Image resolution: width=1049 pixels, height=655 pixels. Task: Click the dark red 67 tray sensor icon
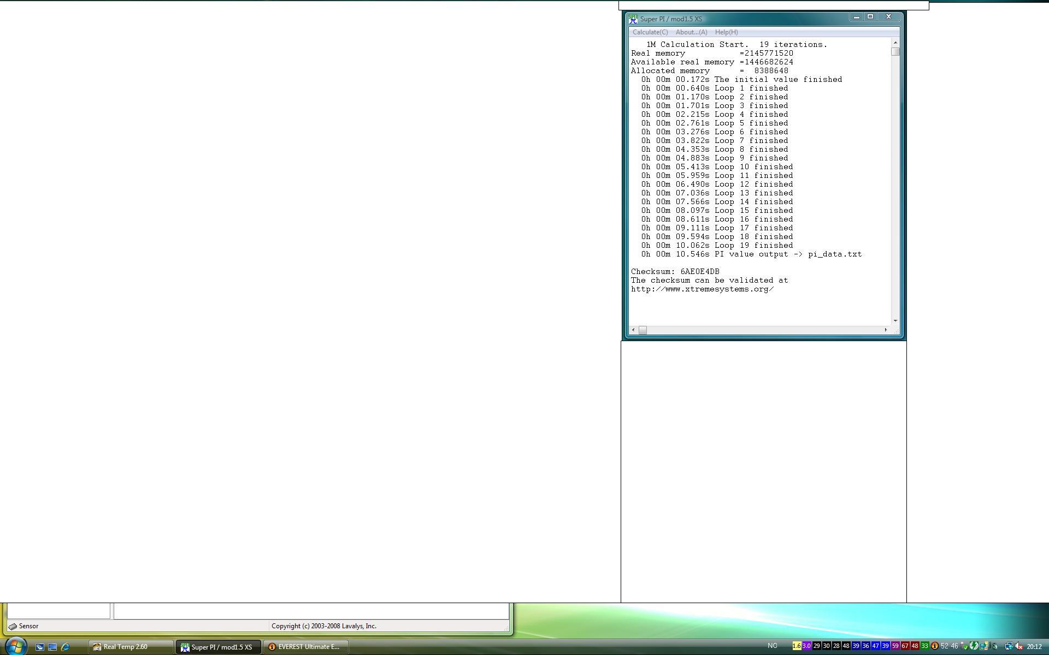(905, 646)
